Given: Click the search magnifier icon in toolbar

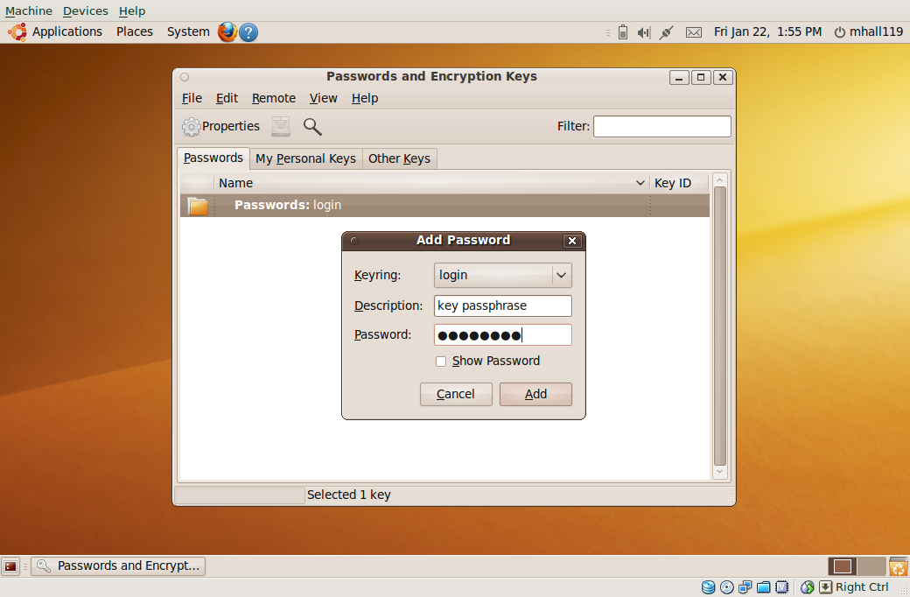Looking at the screenshot, I should (312, 126).
